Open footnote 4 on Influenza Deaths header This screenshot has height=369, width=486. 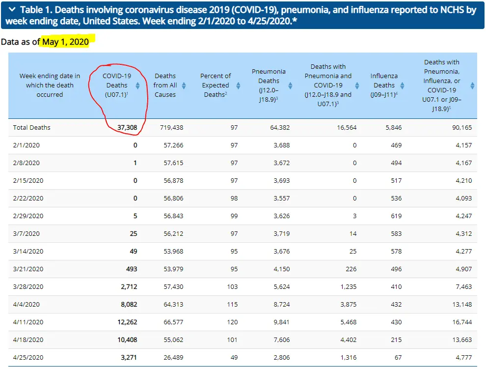click(x=397, y=93)
